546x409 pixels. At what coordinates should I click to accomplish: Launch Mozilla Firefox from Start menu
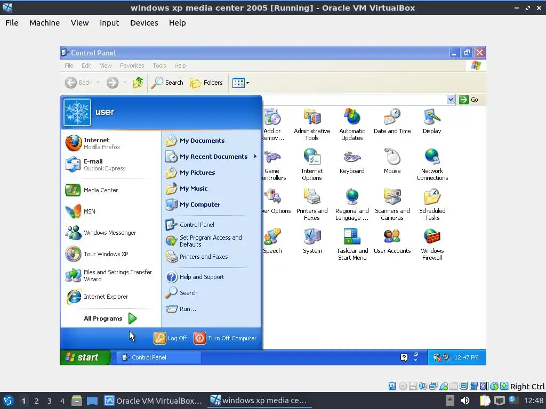110,143
